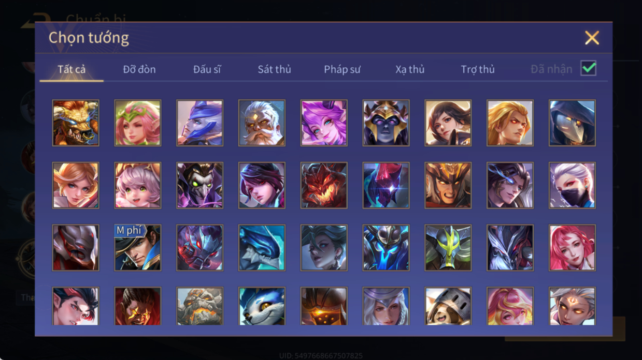Image resolution: width=642 pixels, height=360 pixels.
Task: Select the 'Tất cả' tab
Action: click(72, 69)
